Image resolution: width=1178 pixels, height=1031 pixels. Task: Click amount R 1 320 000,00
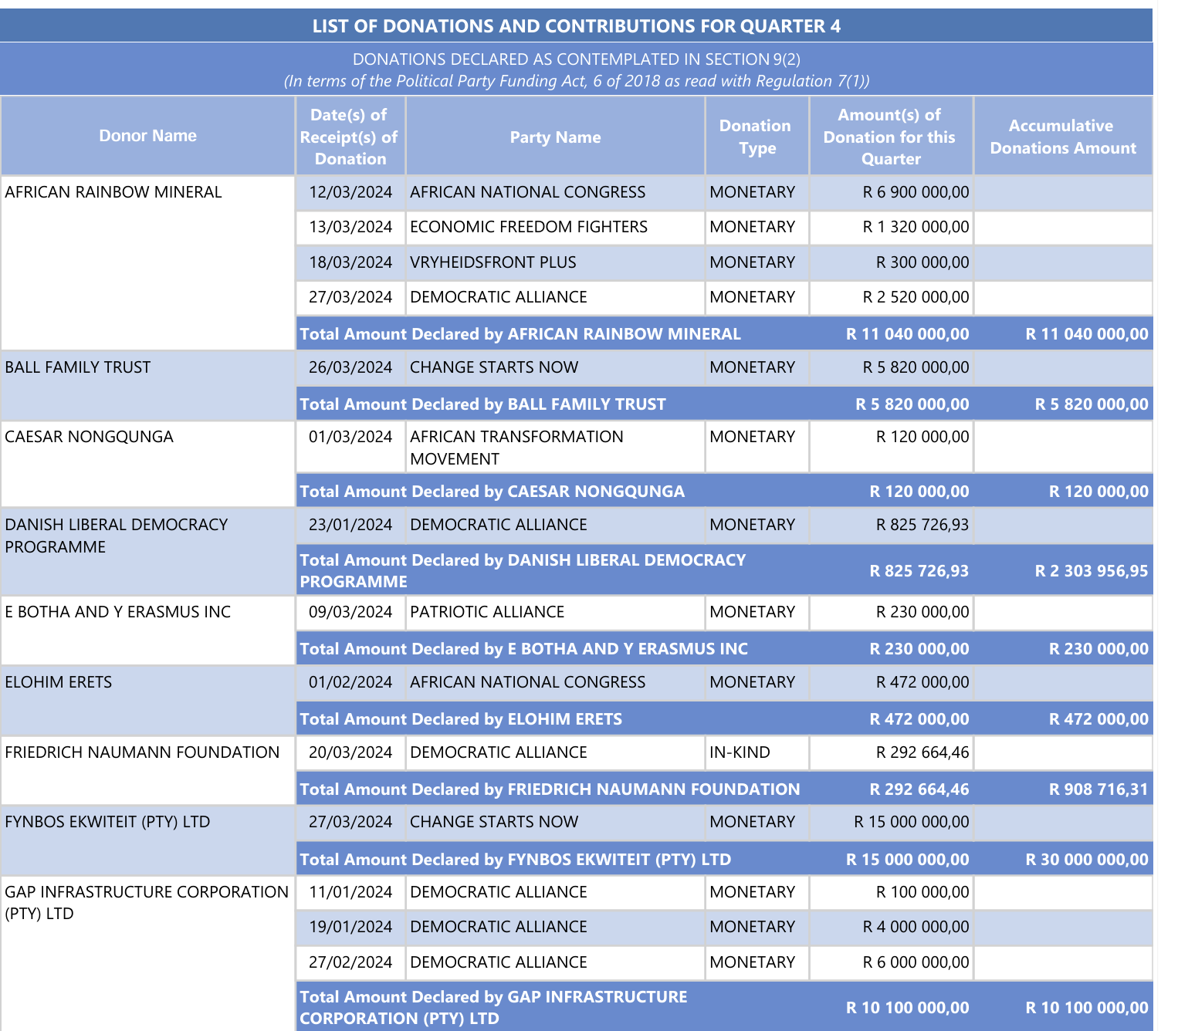pyautogui.click(x=916, y=227)
